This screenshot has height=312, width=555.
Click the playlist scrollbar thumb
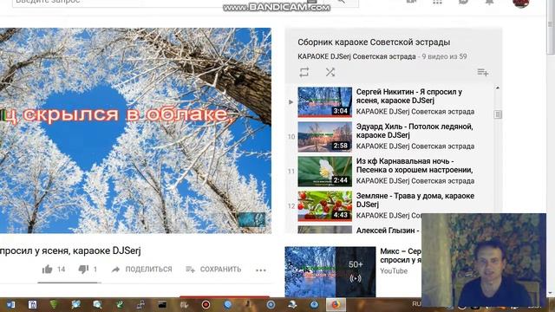[498, 114]
